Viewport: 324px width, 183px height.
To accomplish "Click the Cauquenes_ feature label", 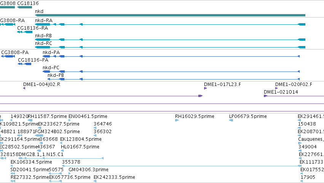I will point(311,139).
